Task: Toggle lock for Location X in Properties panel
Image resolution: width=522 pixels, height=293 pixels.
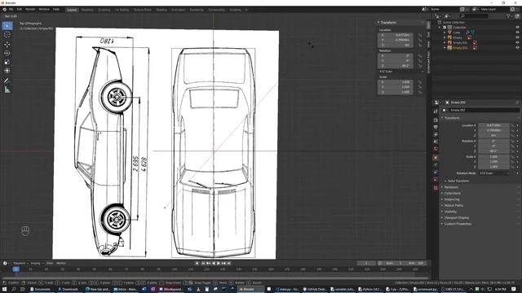Action: point(513,125)
